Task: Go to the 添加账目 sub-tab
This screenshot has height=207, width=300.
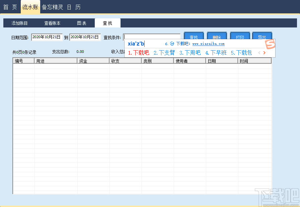Action: tap(19, 23)
